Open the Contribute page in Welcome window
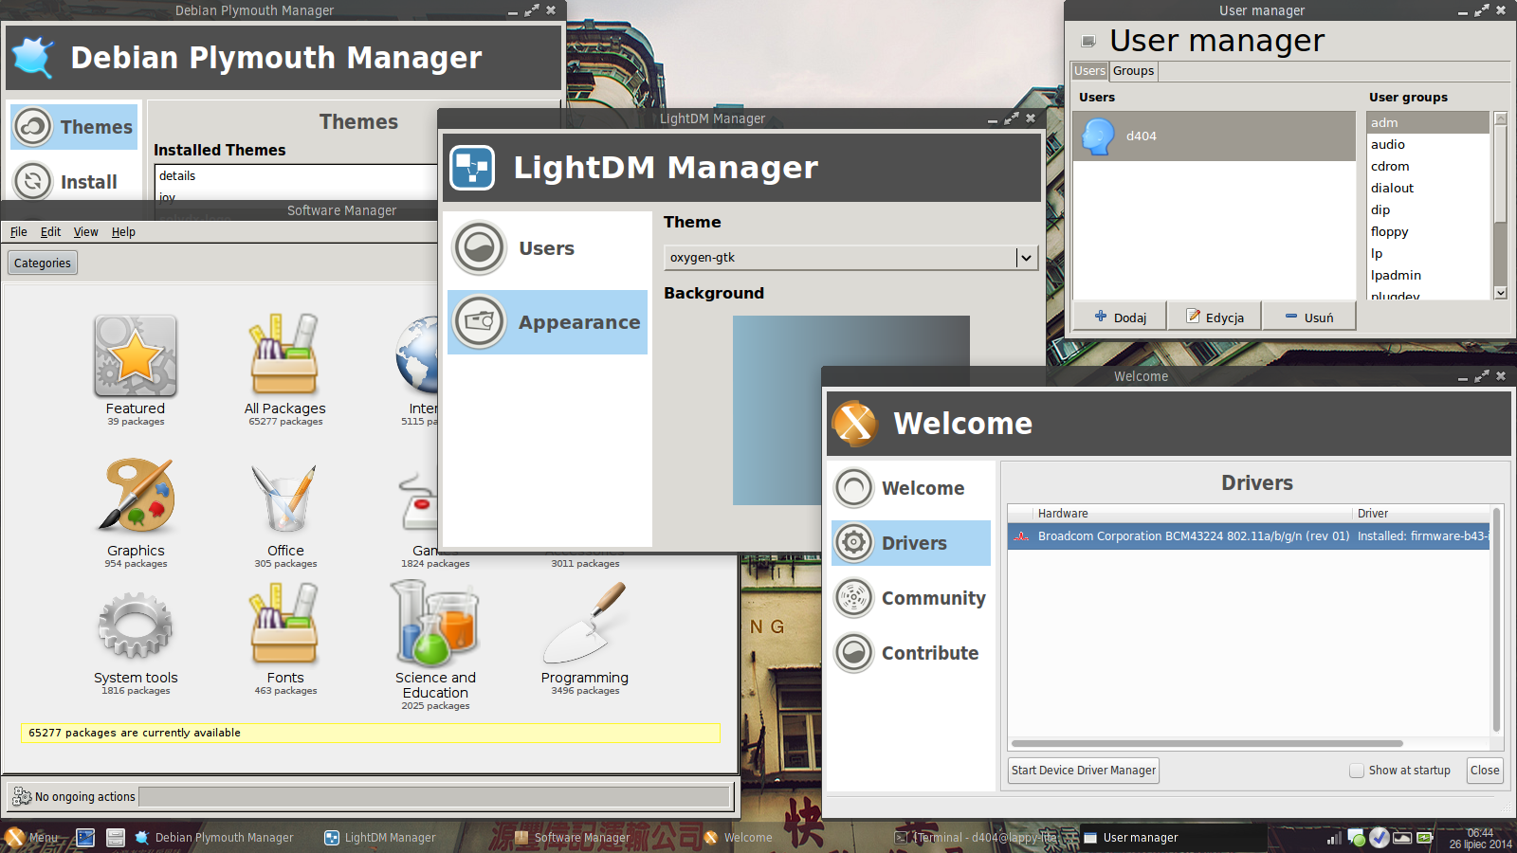 coord(911,653)
